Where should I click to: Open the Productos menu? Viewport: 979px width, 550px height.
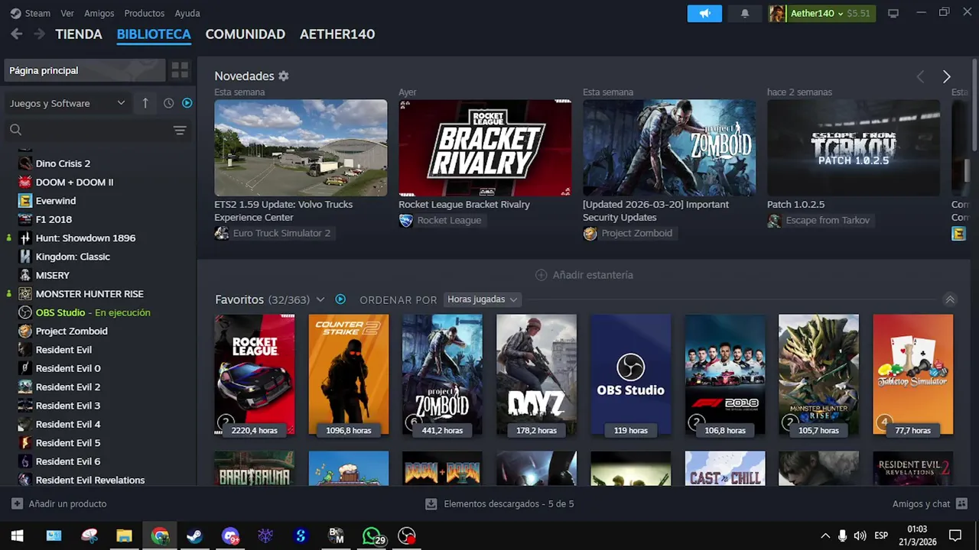click(144, 13)
